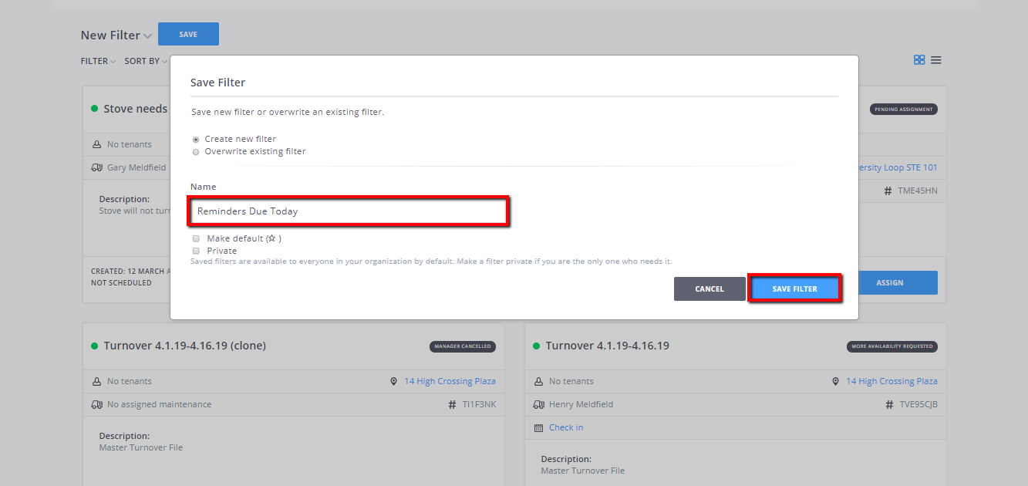This screenshot has width=1028, height=486.
Task: Open the Check in link
Action: pyautogui.click(x=565, y=427)
